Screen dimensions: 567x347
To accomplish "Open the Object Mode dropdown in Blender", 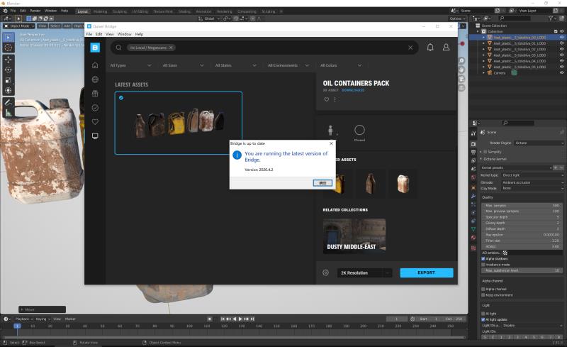I will click(x=19, y=26).
